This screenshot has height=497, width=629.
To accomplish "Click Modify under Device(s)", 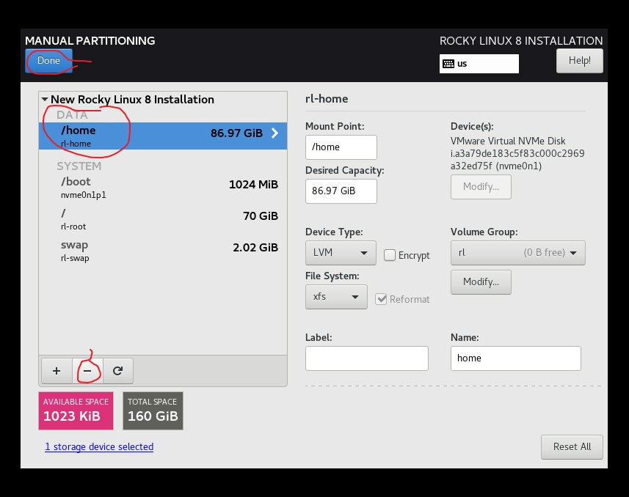I will (x=481, y=186).
